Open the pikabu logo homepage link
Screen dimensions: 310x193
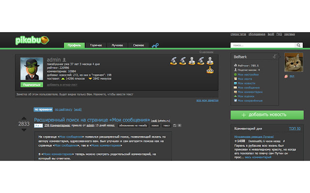pyautogui.click(x=32, y=41)
